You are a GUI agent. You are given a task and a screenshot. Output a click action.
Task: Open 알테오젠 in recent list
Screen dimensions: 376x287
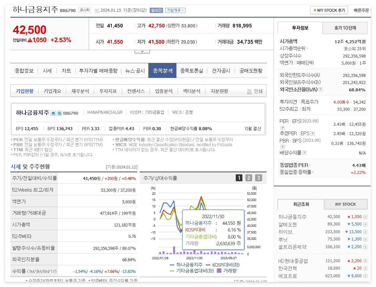[287, 224]
